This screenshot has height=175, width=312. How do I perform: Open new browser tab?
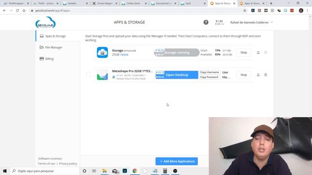click(271, 3)
